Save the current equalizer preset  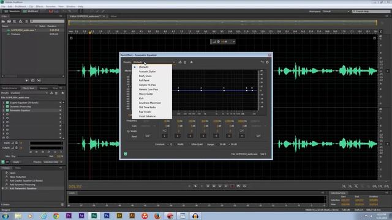[179, 62]
